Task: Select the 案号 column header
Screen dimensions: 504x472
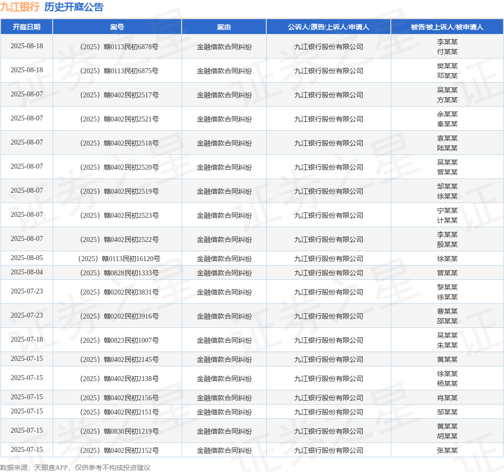Action: pos(117,27)
